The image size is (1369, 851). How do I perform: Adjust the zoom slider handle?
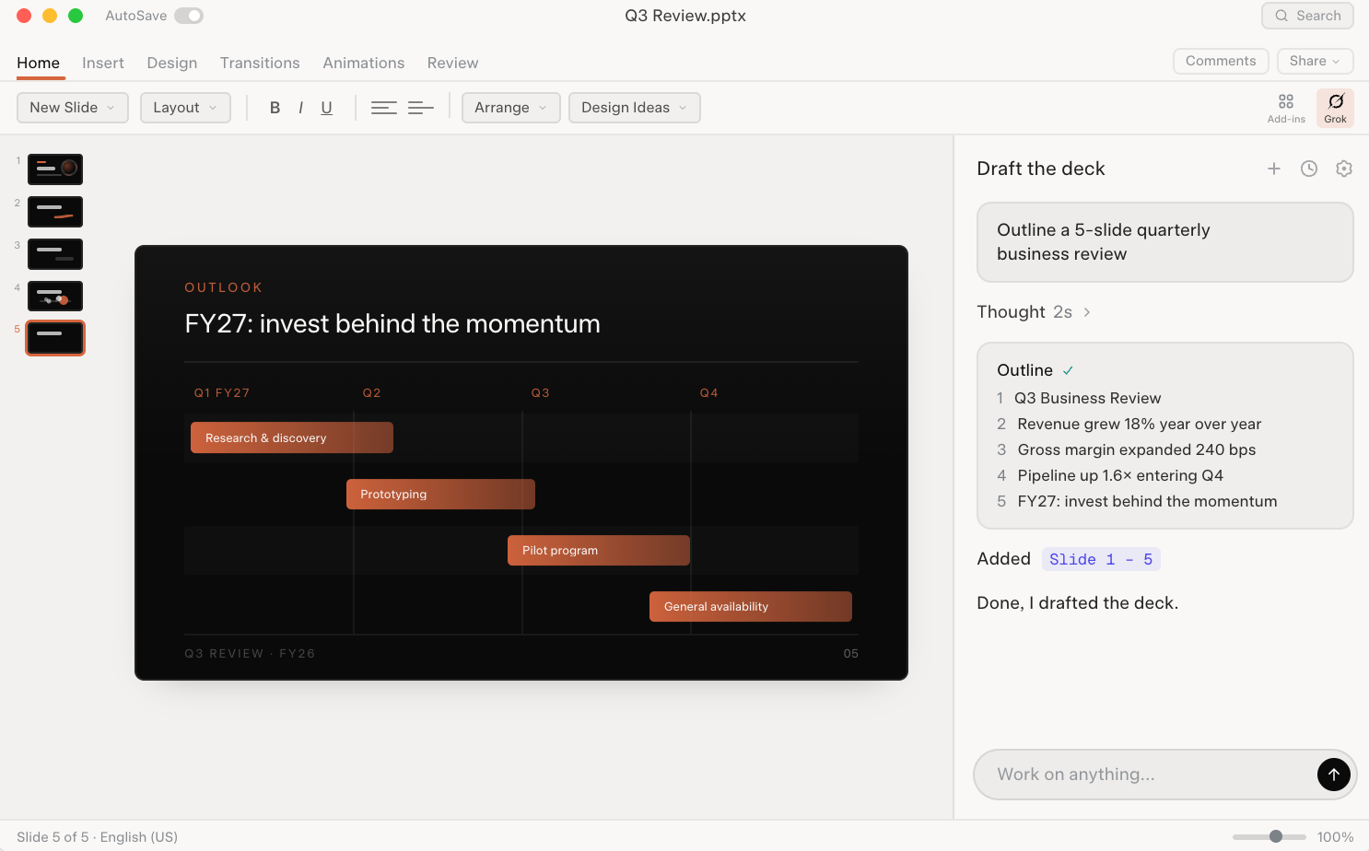tap(1276, 836)
